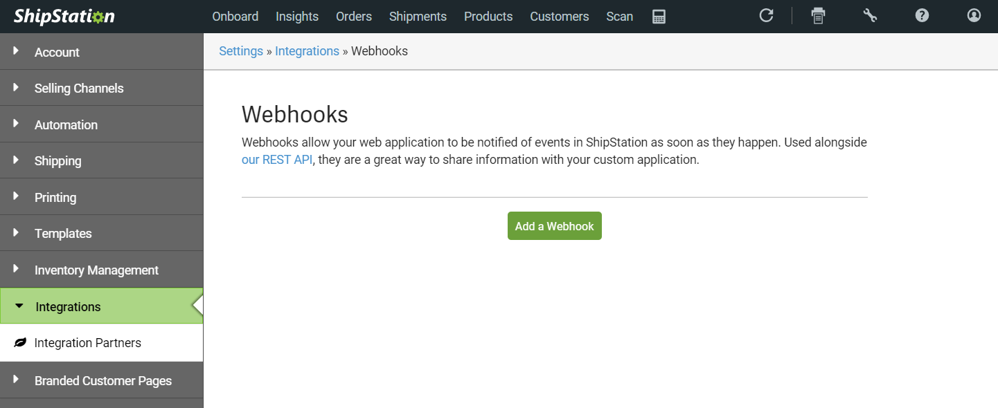Expand the Inventory Management section

tap(102, 270)
